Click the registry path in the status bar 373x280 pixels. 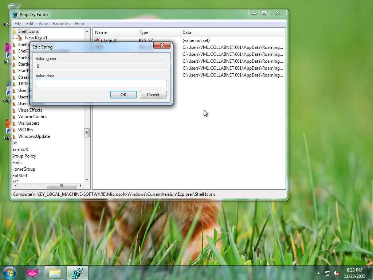[x=114, y=194]
